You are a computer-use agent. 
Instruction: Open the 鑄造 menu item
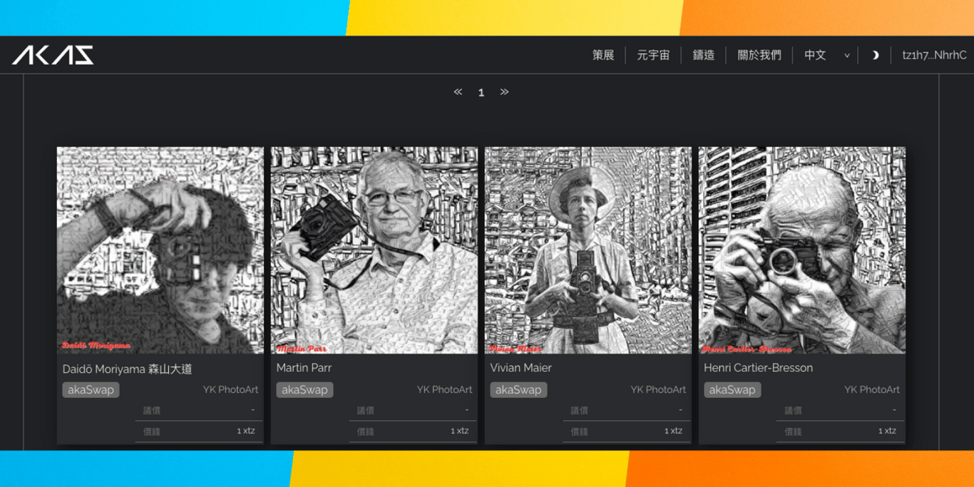point(704,55)
